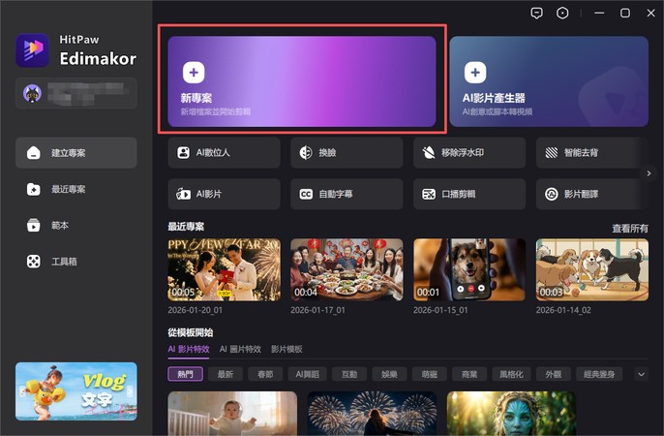Select the 最新 category chip
664x436 pixels.
point(226,374)
